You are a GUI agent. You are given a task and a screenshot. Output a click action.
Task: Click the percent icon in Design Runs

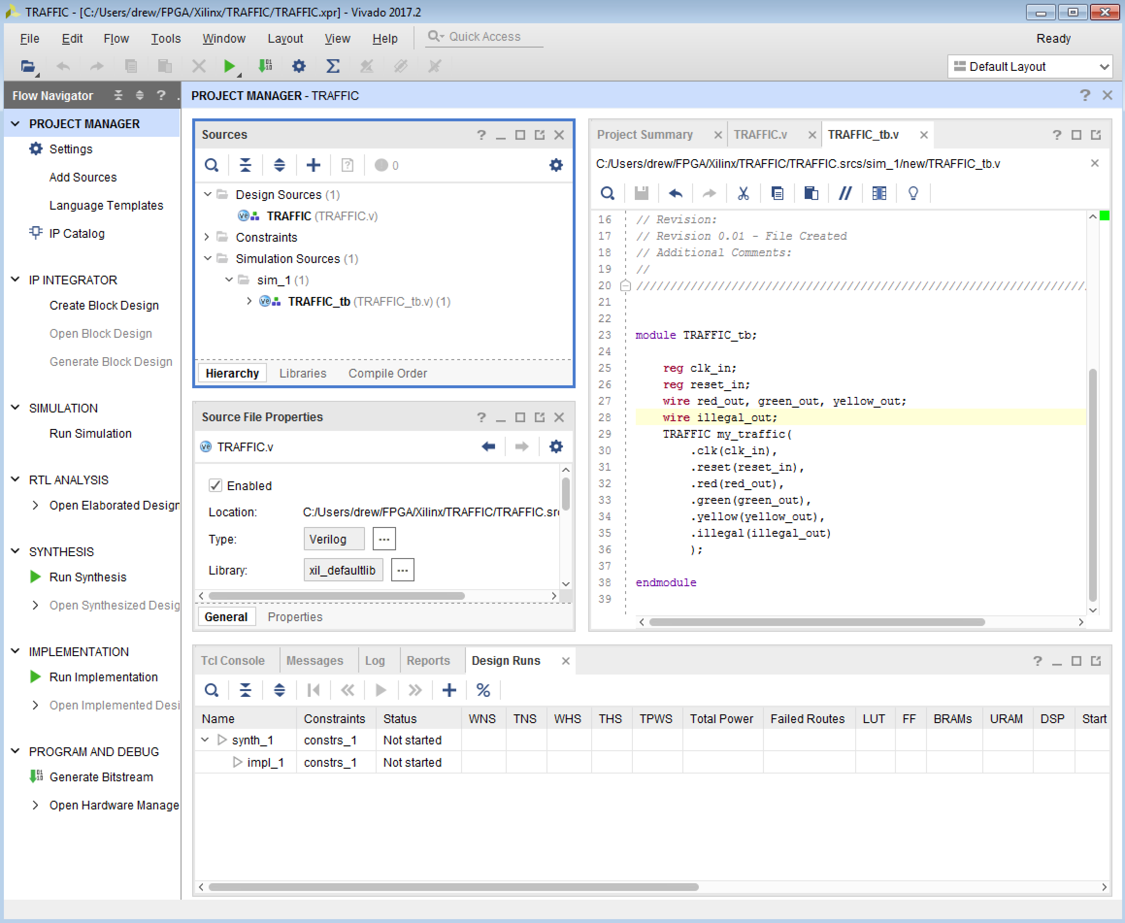pyautogui.click(x=483, y=690)
